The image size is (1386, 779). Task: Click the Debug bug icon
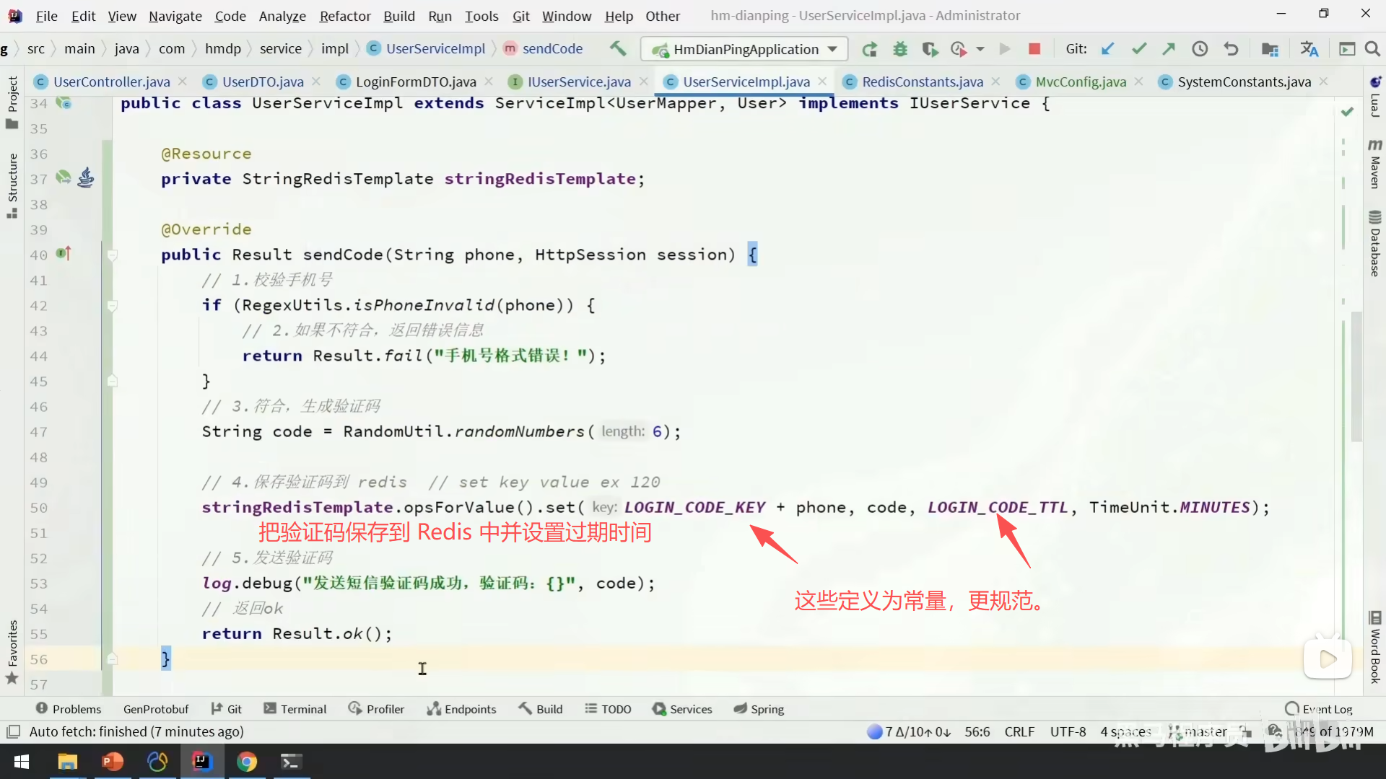[x=899, y=49]
